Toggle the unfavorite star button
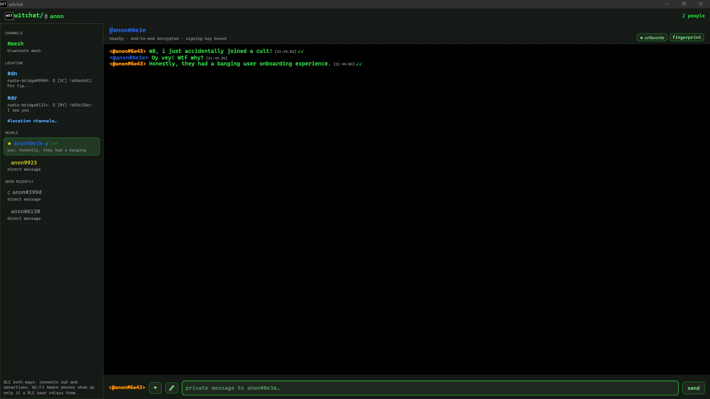Image resolution: width=710 pixels, height=399 pixels. [x=652, y=37]
